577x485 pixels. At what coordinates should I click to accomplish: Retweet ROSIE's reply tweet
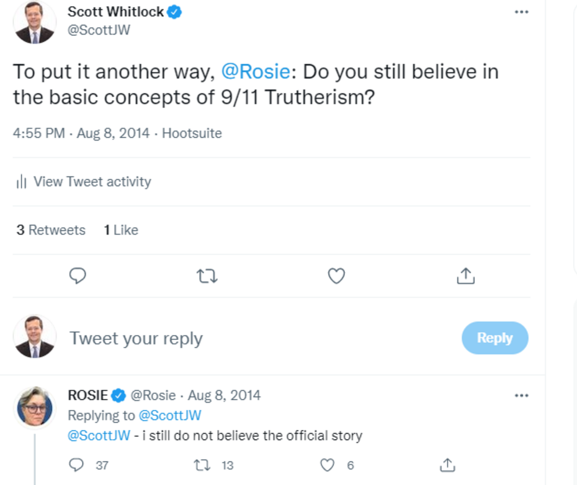tap(204, 465)
